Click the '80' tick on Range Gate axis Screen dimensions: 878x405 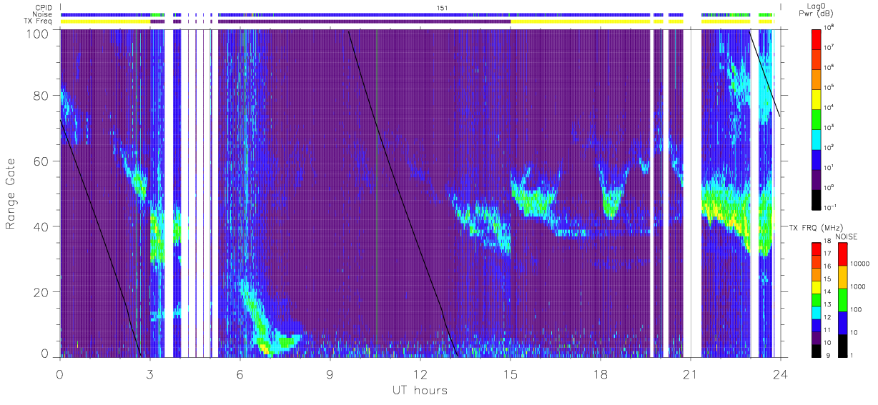tap(41, 96)
